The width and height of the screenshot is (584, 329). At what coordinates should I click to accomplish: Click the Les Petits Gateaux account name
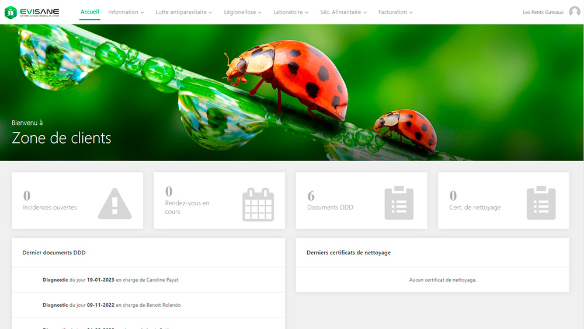click(x=543, y=12)
